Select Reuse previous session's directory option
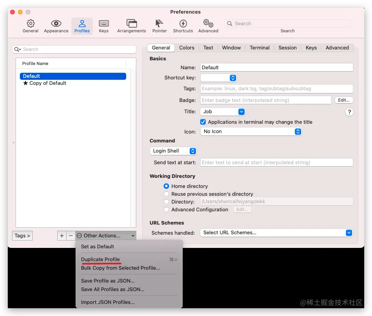Image resolution: width=372 pixels, height=316 pixels. tap(166, 194)
